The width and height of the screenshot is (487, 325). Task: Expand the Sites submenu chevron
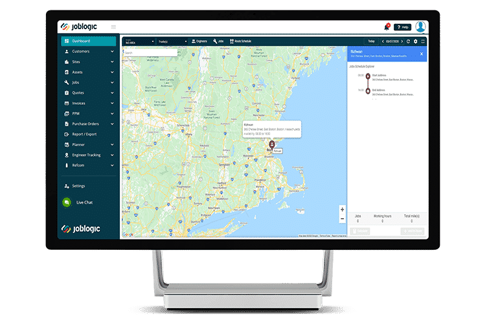click(112, 62)
